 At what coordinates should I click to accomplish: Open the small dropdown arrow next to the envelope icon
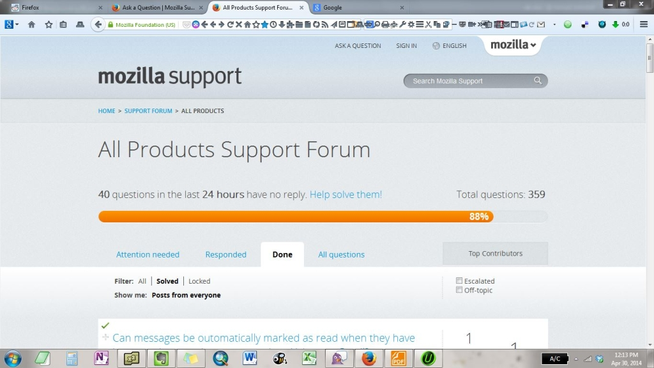[554, 25]
